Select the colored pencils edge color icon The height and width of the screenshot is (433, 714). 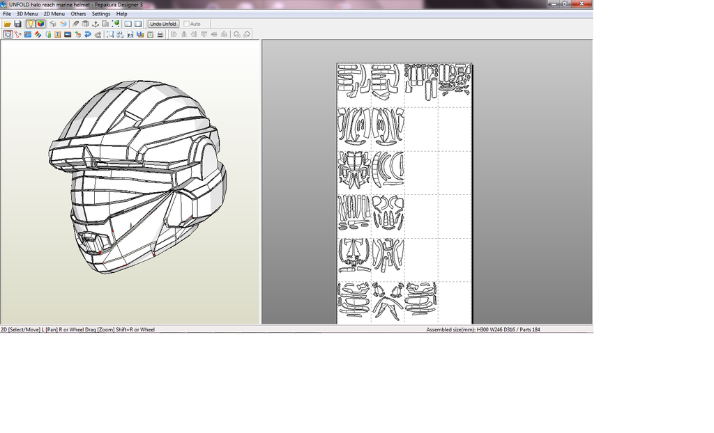pos(38,34)
